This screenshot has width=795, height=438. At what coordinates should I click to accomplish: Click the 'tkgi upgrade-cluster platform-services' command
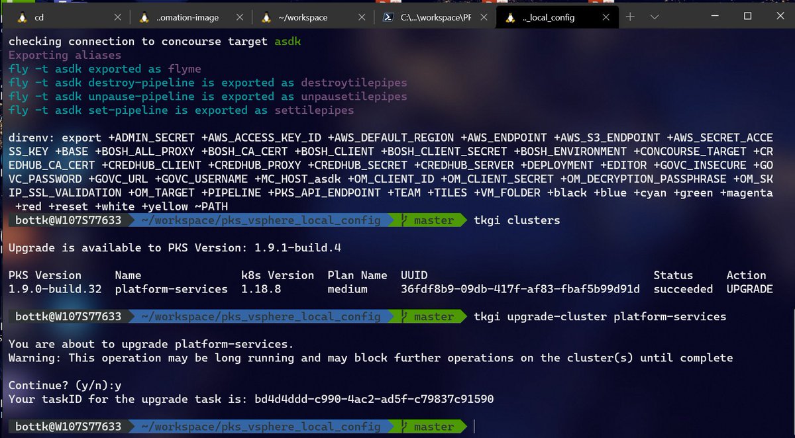coord(600,317)
